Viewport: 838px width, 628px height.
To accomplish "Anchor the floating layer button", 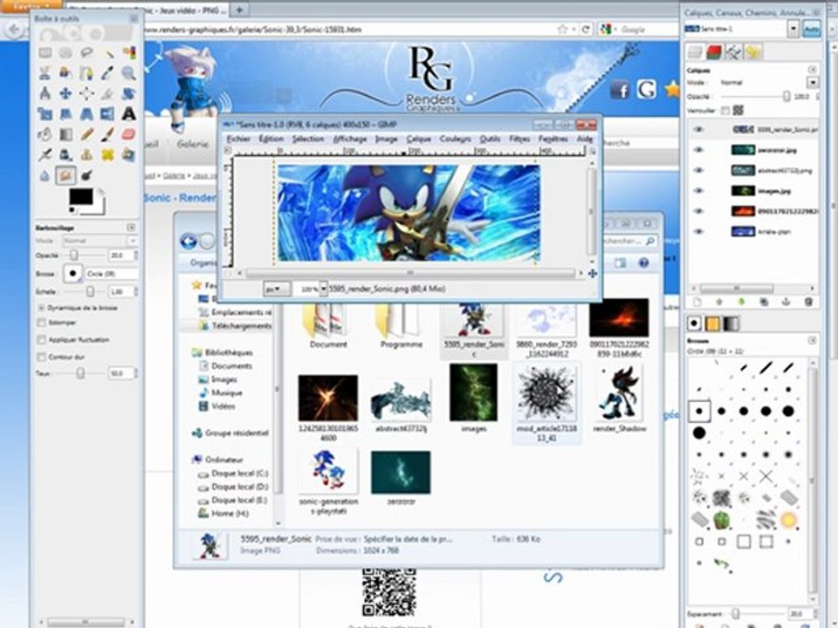I will tap(786, 303).
